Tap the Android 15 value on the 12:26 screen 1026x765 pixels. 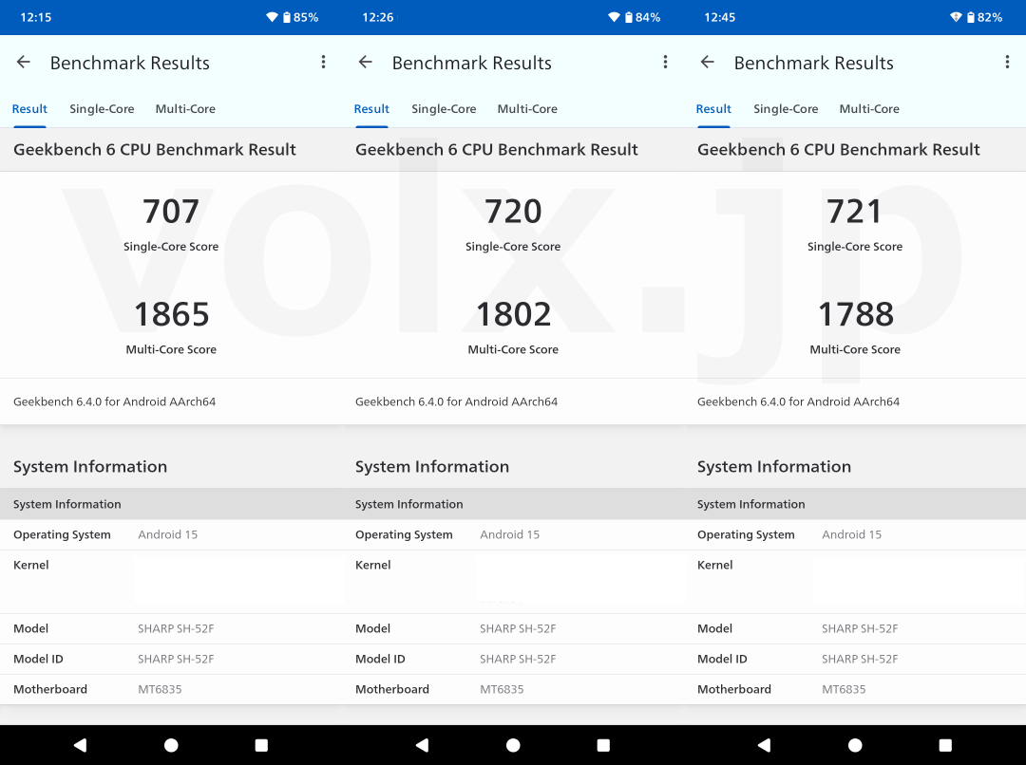(510, 534)
